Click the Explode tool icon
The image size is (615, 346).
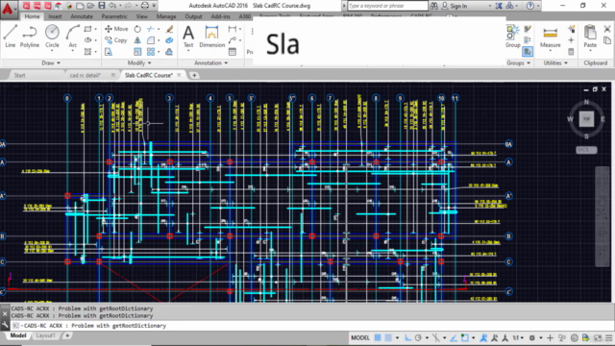(x=169, y=40)
